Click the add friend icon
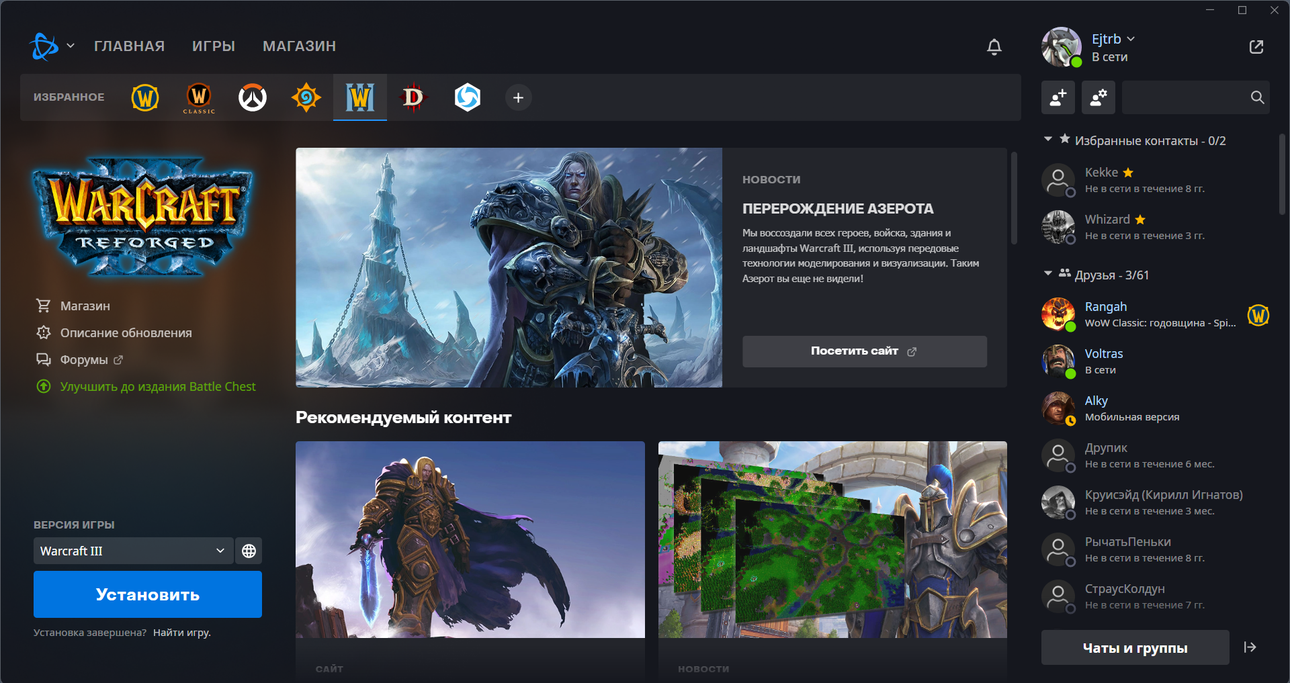Screen dimensions: 1290x683 (1058, 97)
